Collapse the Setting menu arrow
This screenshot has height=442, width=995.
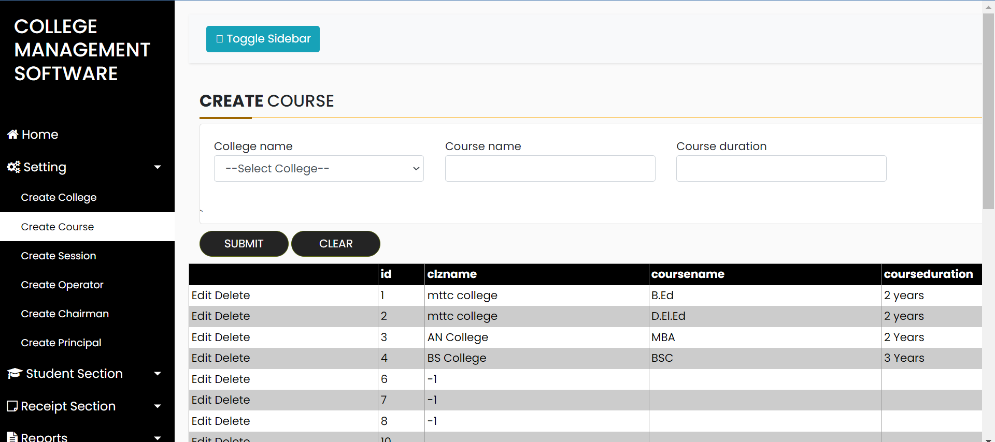[158, 167]
